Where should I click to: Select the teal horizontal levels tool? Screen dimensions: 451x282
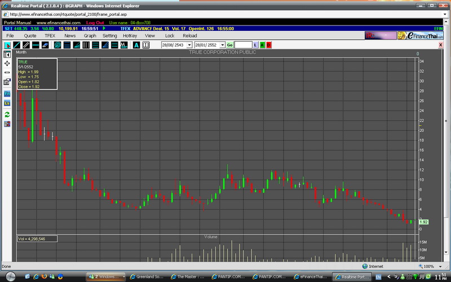[95, 45]
